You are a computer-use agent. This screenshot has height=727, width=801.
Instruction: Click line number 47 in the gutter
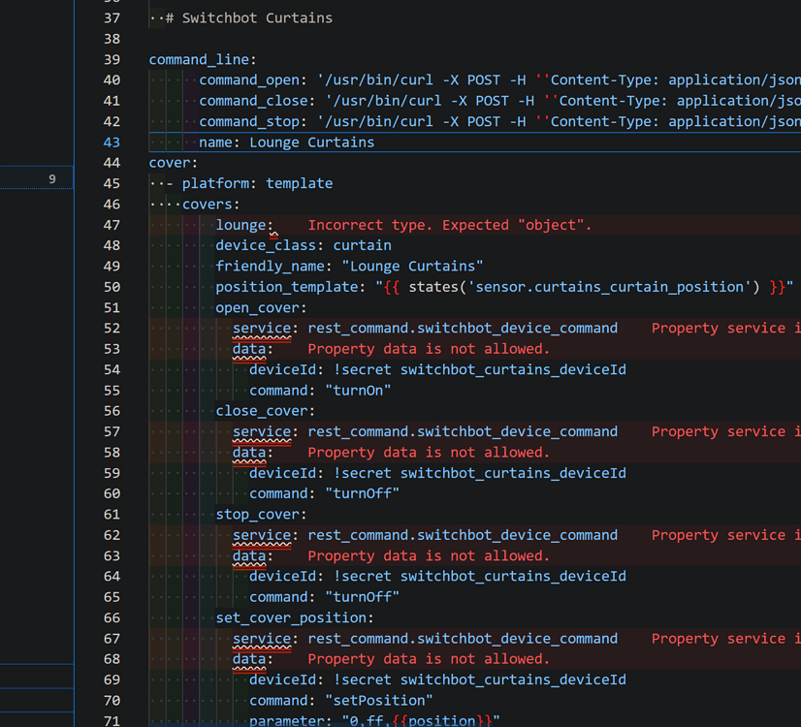tap(111, 225)
